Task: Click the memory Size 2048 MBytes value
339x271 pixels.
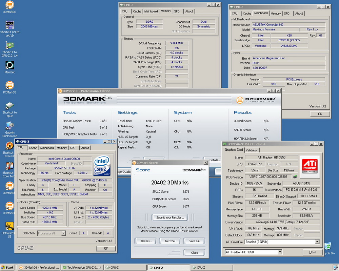Action: [149, 26]
